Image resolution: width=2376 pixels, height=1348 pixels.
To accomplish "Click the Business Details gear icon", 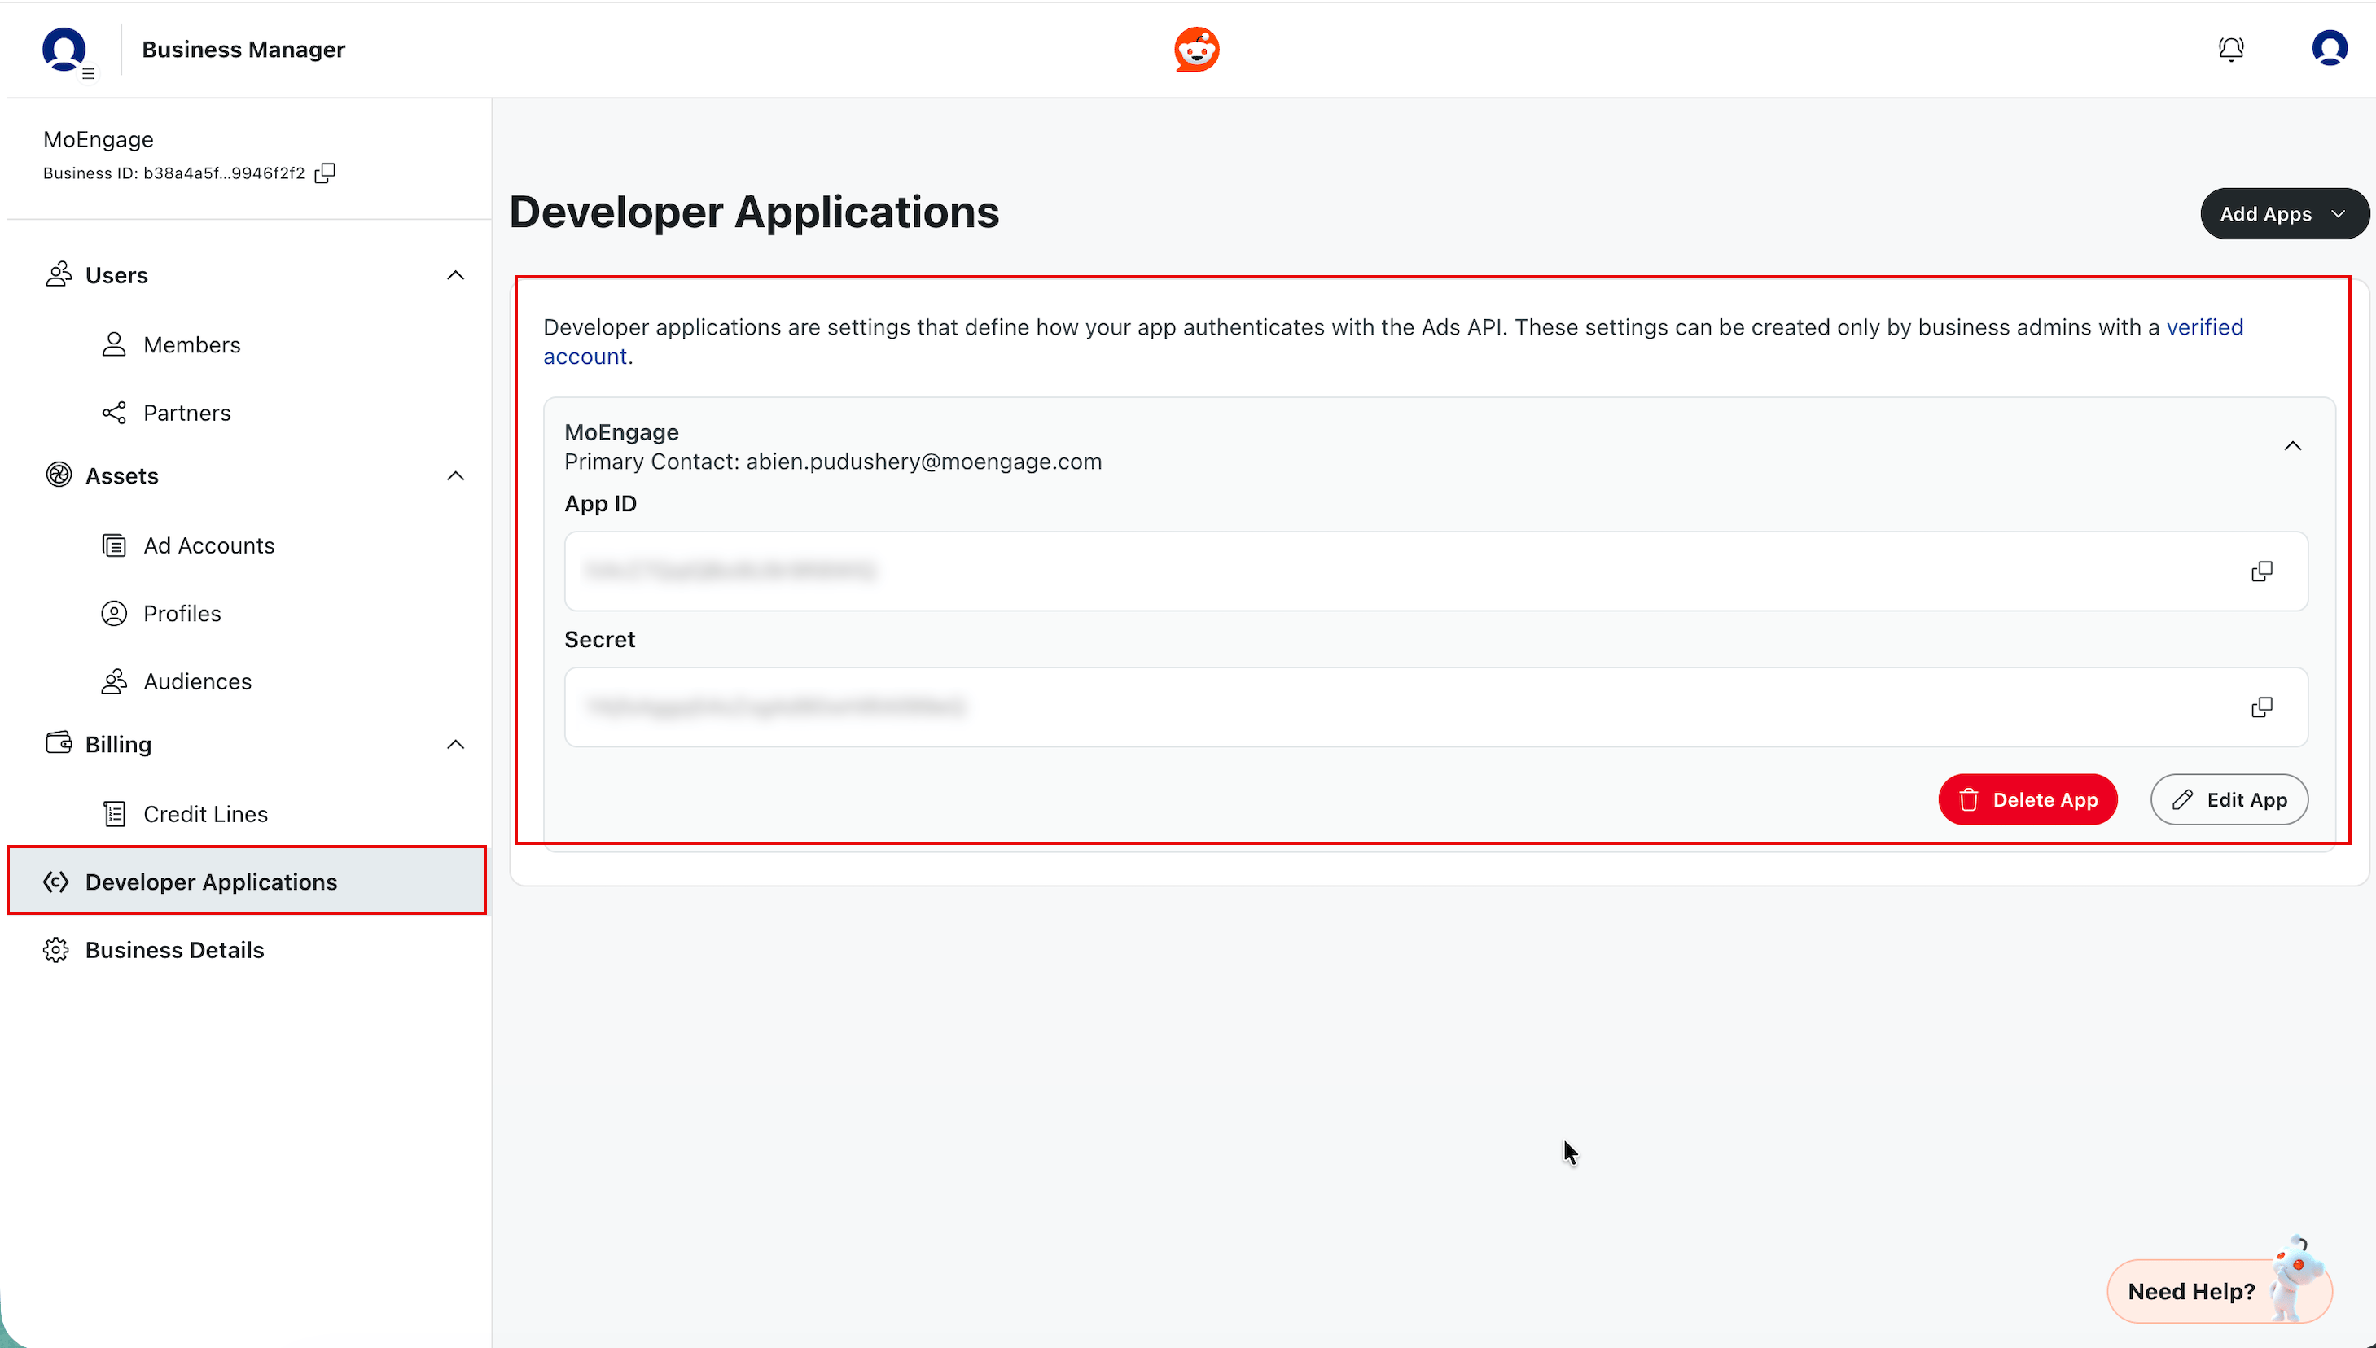I will click(55, 950).
